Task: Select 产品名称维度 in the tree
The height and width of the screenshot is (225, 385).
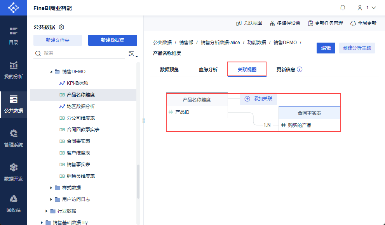Action: pos(83,95)
